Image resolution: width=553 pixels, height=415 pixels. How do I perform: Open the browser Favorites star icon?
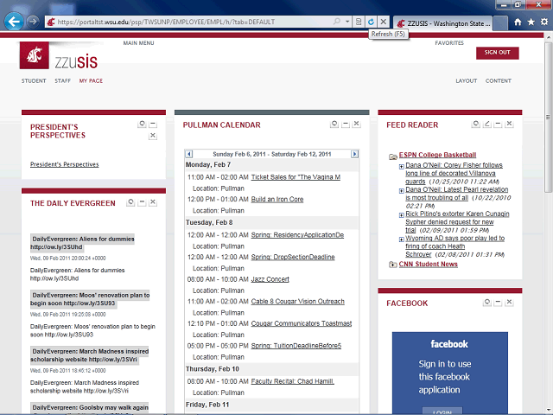pos(531,22)
